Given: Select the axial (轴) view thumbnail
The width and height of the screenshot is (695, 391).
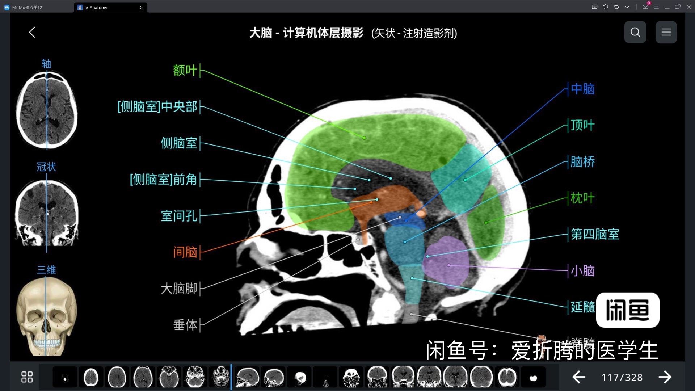Looking at the screenshot, I should [47, 110].
